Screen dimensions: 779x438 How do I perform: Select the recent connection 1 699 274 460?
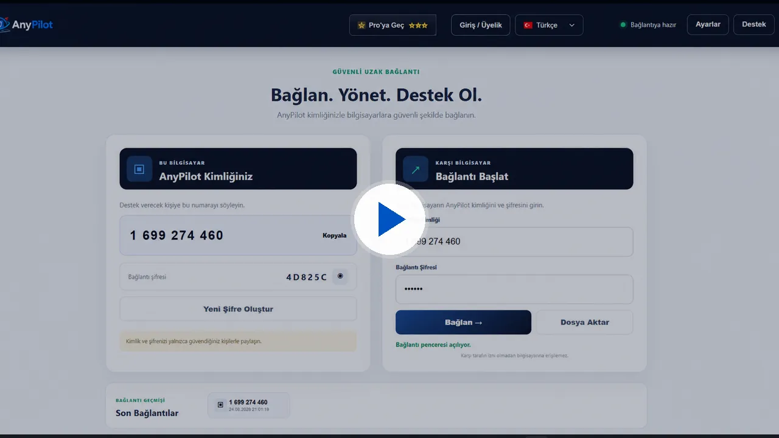248,405
